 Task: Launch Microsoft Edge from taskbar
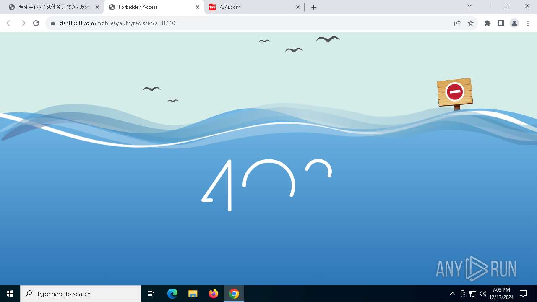pos(172,294)
